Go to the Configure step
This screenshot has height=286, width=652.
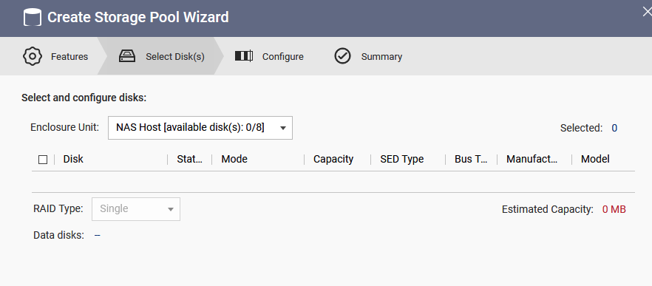[282, 56]
